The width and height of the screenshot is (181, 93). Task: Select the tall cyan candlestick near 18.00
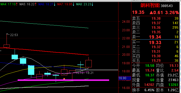tap(31, 70)
